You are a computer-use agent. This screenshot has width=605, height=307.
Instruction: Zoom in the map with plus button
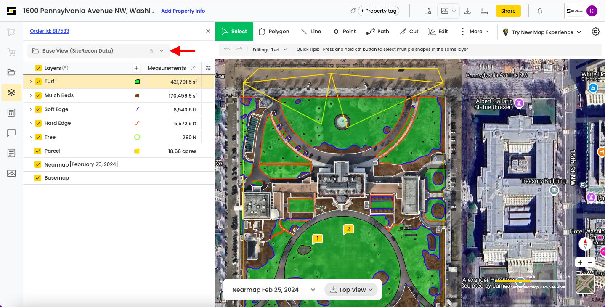(x=580, y=262)
